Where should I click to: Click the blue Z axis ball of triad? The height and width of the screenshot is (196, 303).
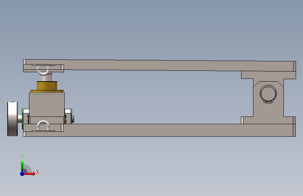click(22, 174)
